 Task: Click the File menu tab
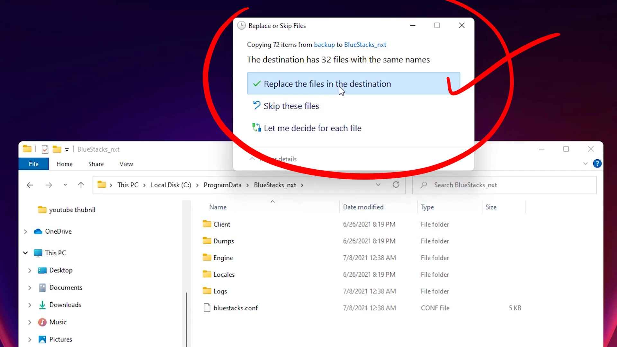(x=33, y=164)
